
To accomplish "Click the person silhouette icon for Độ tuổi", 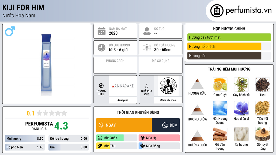I will [x=147, y=31].
